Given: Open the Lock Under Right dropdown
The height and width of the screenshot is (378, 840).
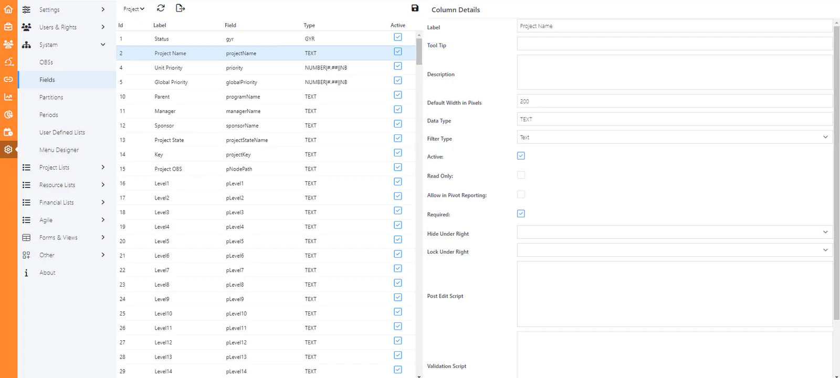Looking at the screenshot, I should (x=675, y=250).
